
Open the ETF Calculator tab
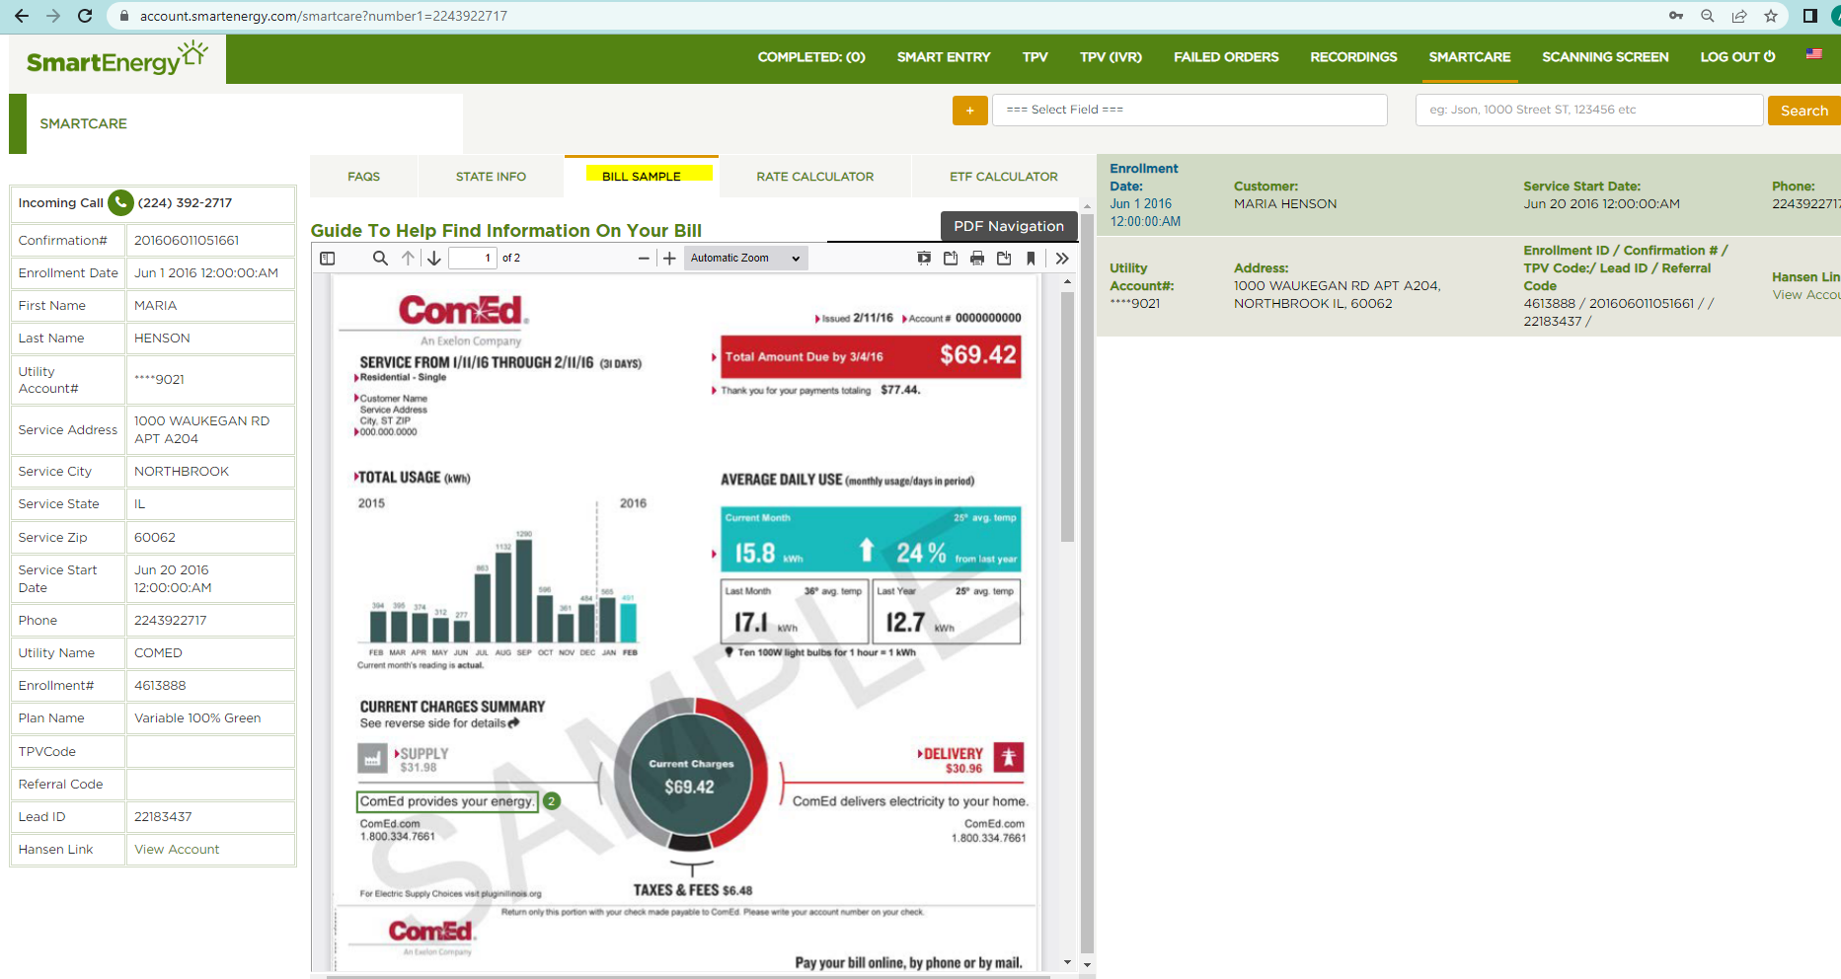1003,177
